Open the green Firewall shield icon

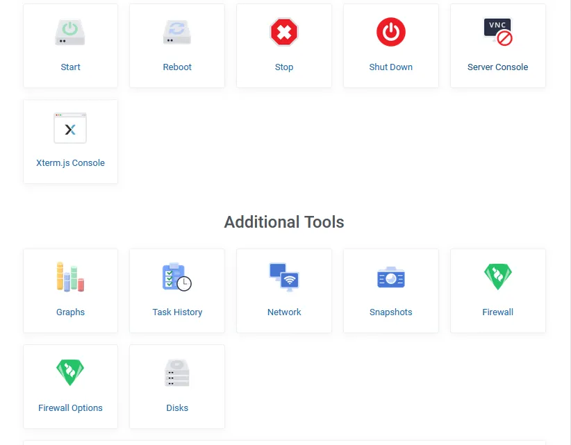tap(498, 276)
